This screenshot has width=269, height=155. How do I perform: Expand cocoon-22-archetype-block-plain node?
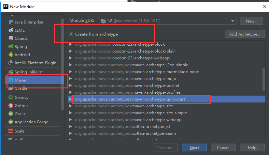tap(71, 51)
